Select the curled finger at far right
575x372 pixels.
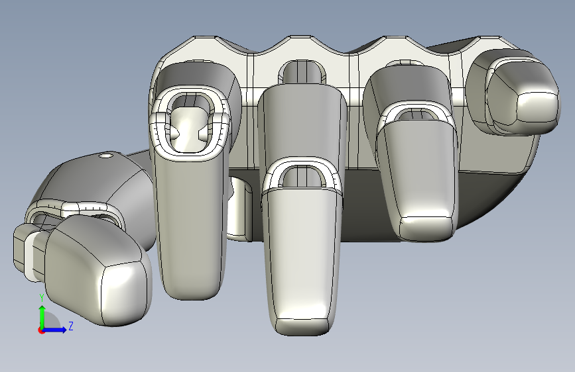513,91
